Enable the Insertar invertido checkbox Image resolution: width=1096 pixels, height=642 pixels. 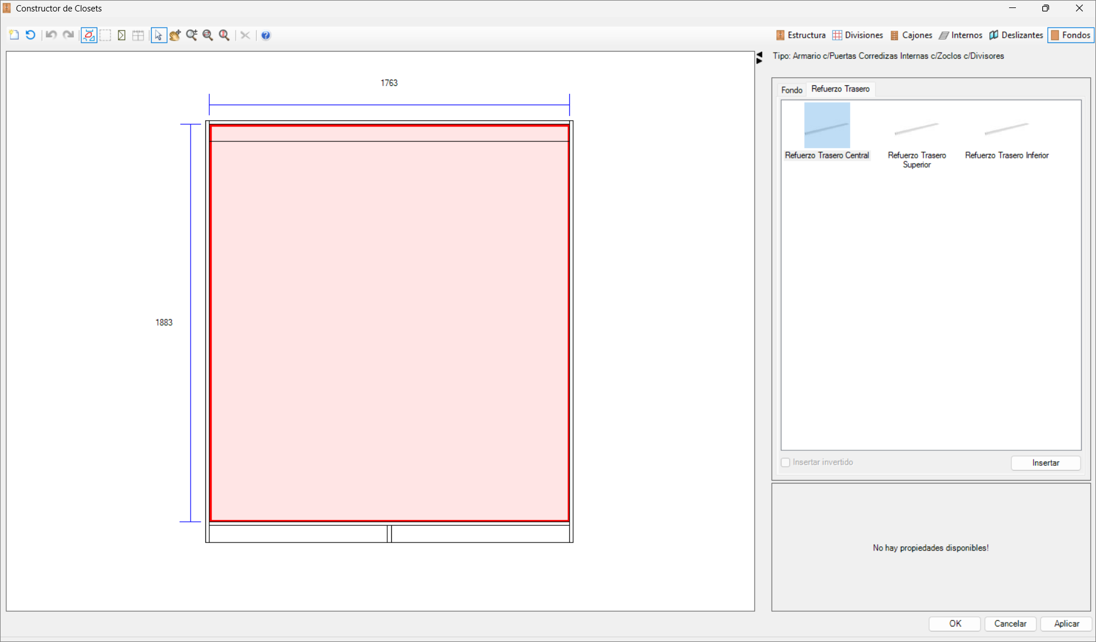(785, 462)
